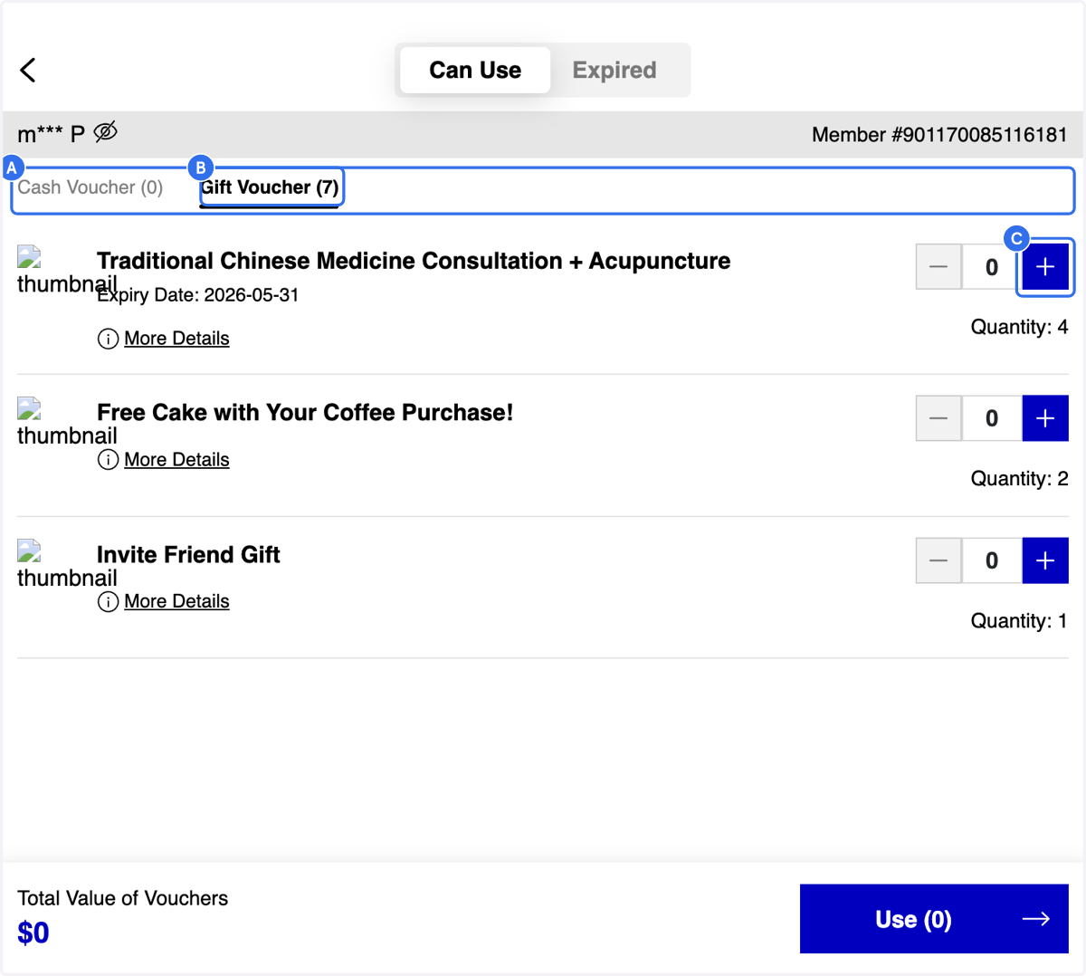Click Expiry Date: 2026-05-31 text
Screen dimensions: 1086x976
coord(198,295)
